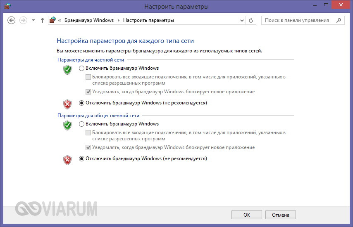Check block all incoming connections under private network
353x227 pixels.
tap(88, 77)
